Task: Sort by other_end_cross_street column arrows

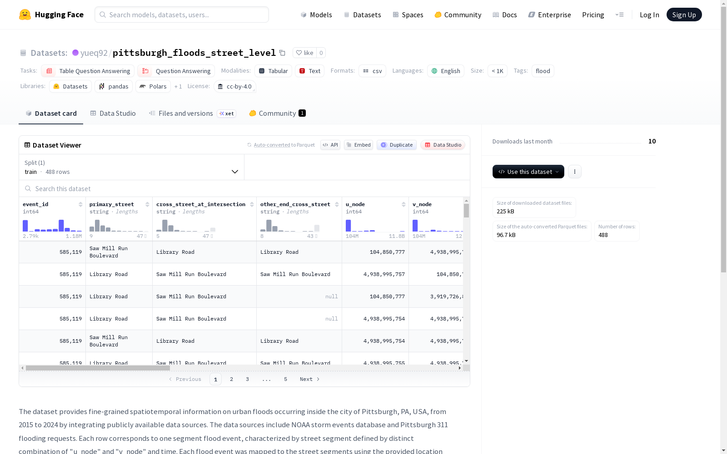Action: click(x=337, y=204)
